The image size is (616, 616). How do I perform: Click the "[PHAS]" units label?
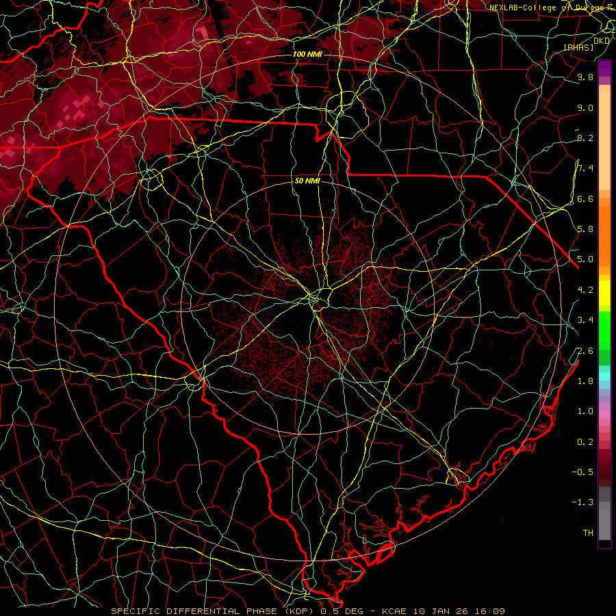tap(578, 48)
